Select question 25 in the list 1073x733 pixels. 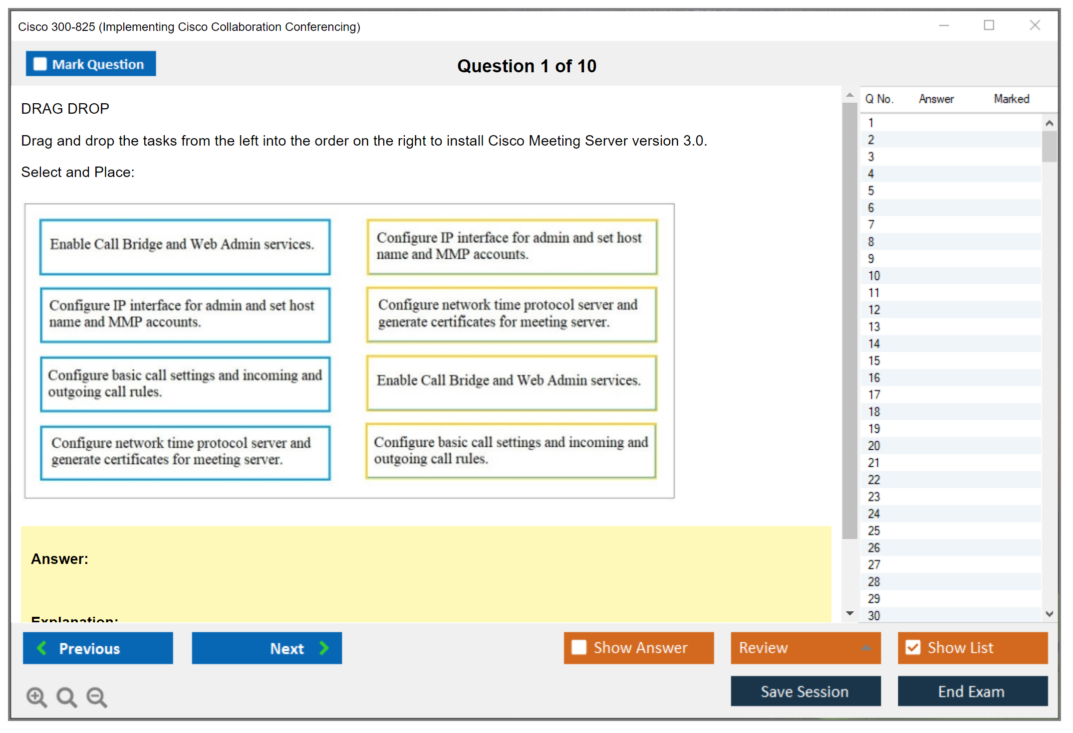click(874, 531)
